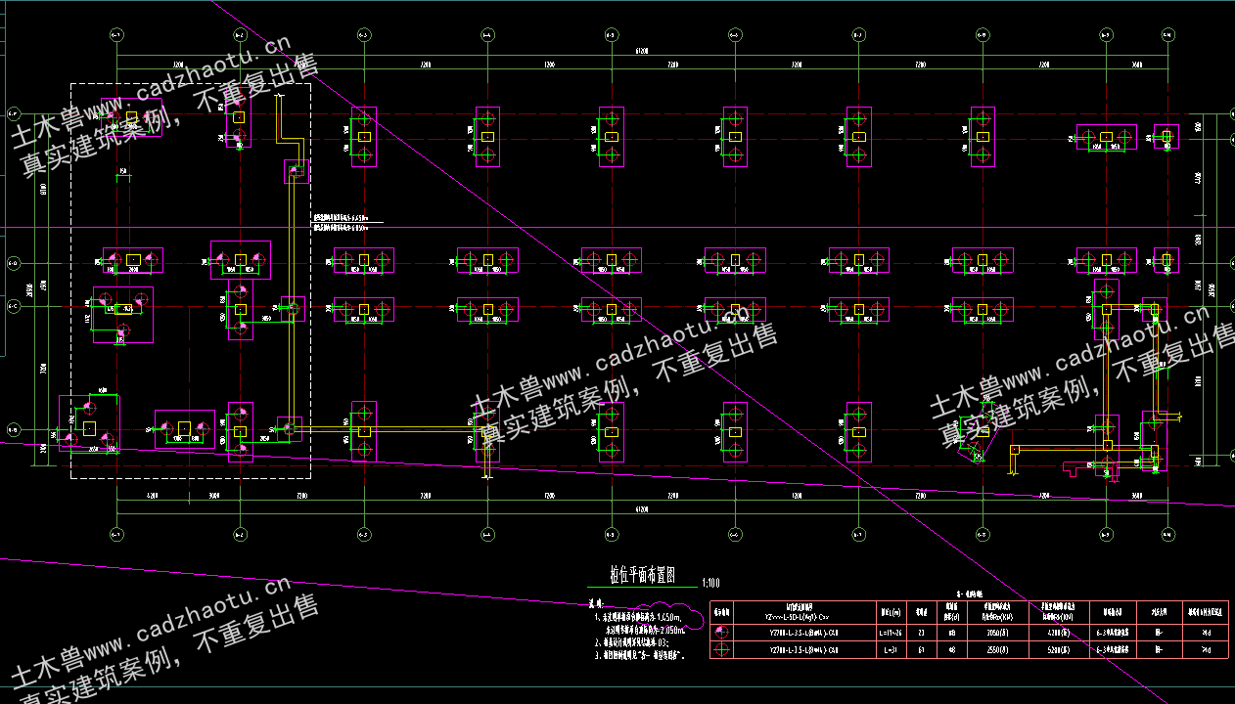
Task: Click the bottom-left grid axis bubble below the plan
Action: coord(116,534)
